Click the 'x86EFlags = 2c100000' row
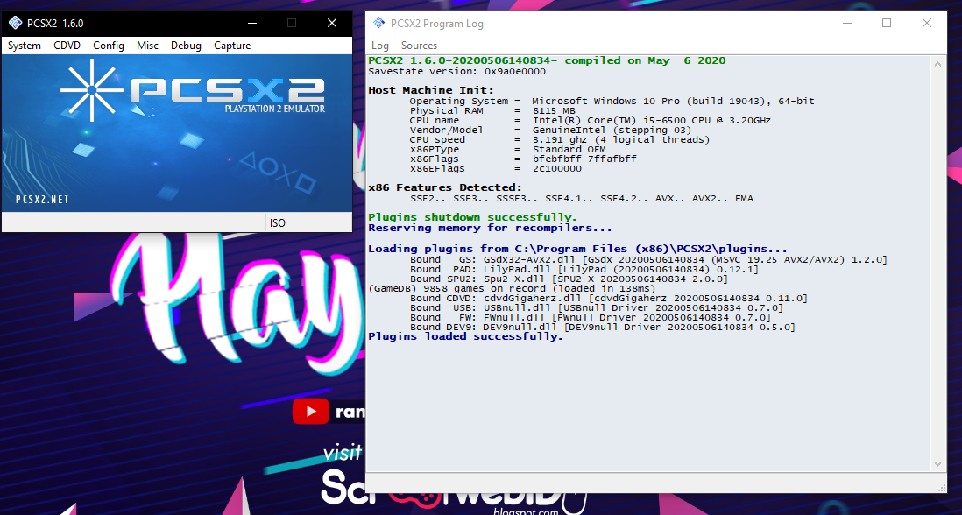Viewport: 962px width, 515px height. [x=496, y=168]
